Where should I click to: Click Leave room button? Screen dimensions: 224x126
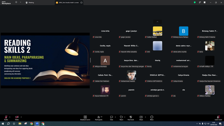218,118
